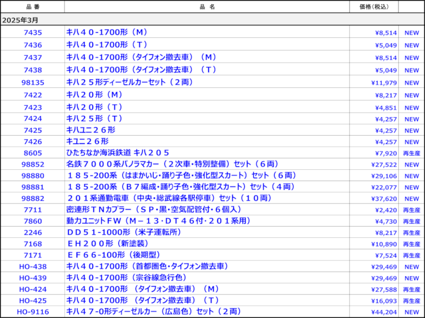Image resolution: width=425 pixels, height=318 pixels.
Task: Click NEW label in the HO-9116 row
Action: pos(412,312)
